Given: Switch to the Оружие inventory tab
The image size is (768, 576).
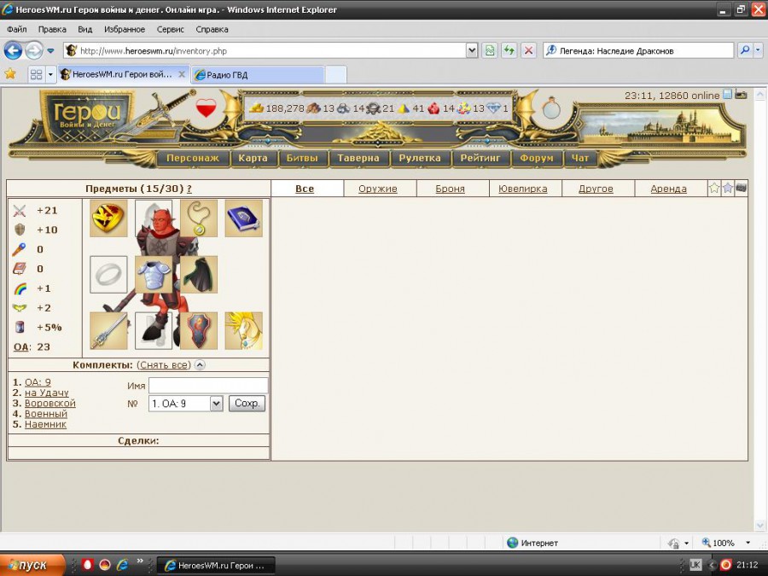Looking at the screenshot, I should 377,189.
